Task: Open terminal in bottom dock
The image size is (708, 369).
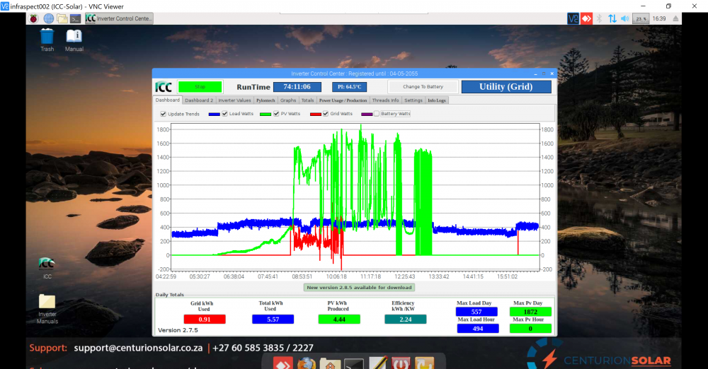Action: click(353, 363)
